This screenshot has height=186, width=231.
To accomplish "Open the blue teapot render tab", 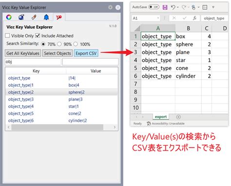I will pyautogui.click(x=21, y=17).
